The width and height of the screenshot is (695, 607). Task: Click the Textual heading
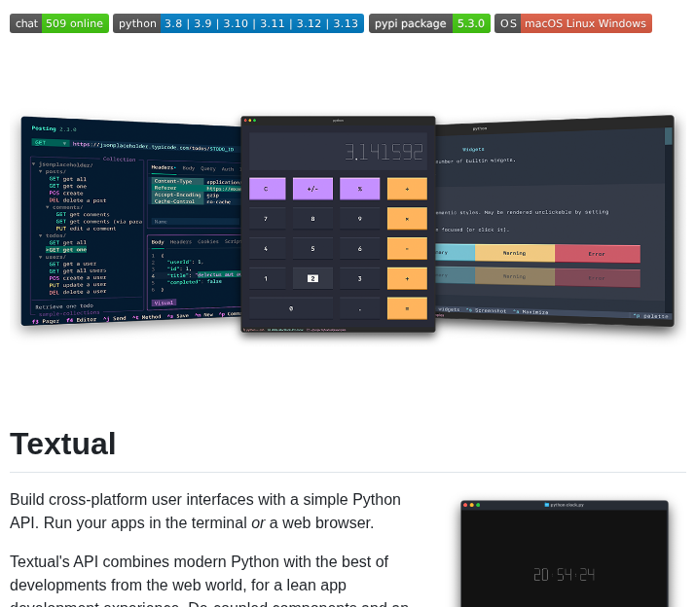coord(62,444)
